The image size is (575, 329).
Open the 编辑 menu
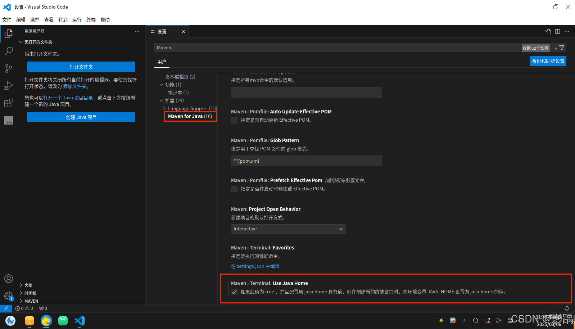(x=21, y=20)
